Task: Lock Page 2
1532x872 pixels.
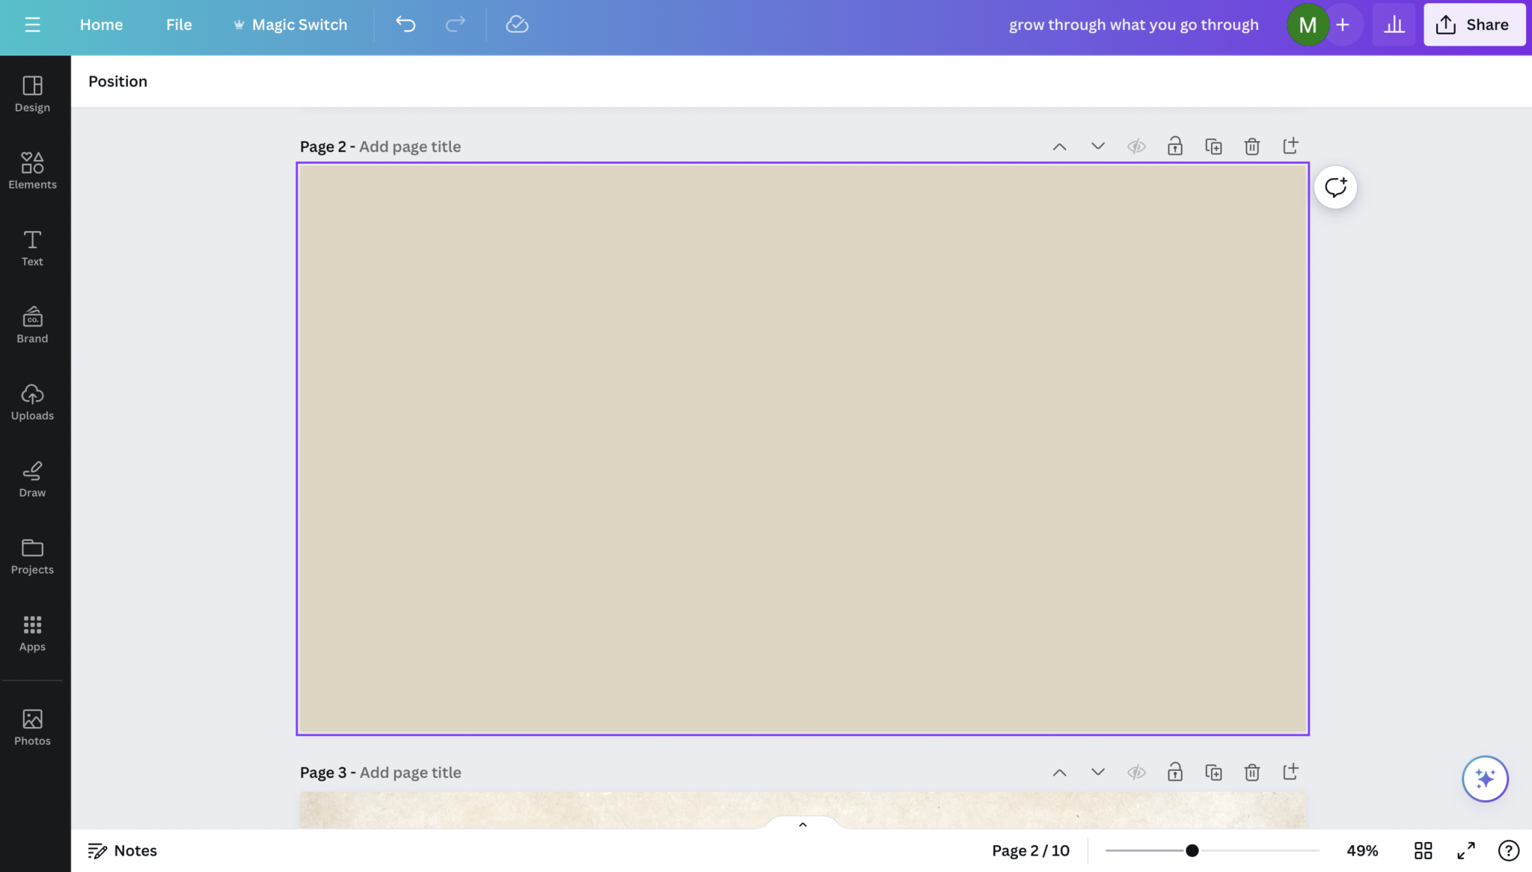Action: coord(1174,146)
